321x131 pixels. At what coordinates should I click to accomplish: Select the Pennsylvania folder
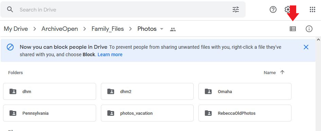pos(50,113)
